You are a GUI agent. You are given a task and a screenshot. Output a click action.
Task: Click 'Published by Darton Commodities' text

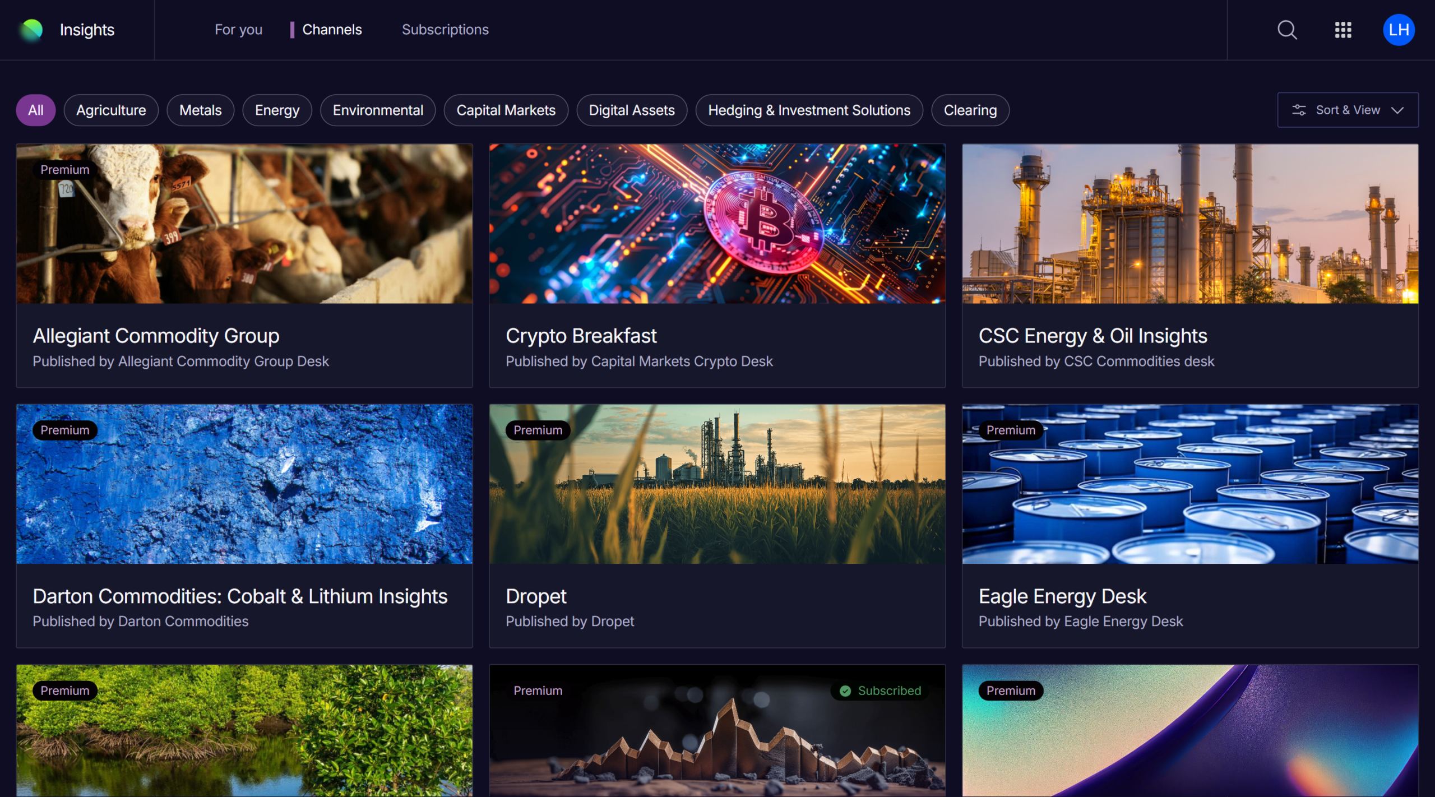pos(140,622)
